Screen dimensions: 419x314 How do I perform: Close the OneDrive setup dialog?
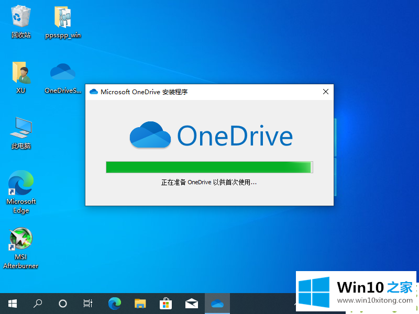tap(325, 92)
